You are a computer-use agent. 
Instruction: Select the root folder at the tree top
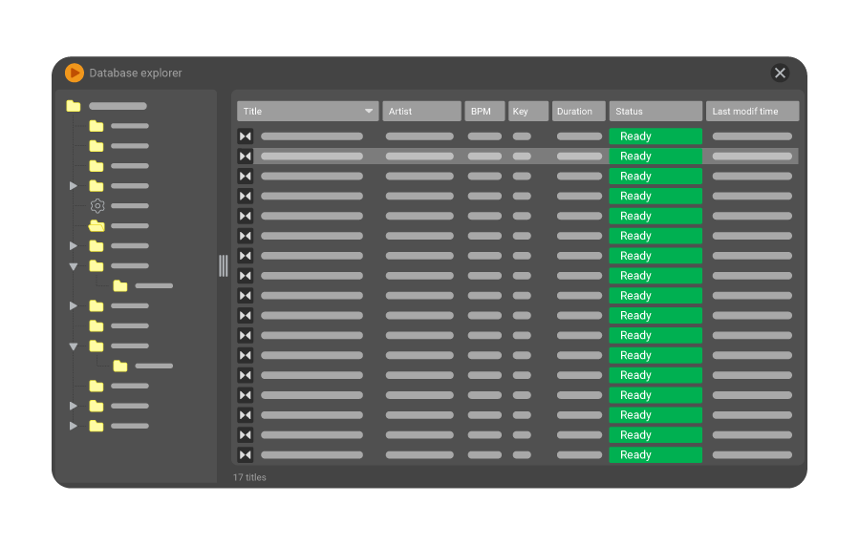tap(74, 106)
